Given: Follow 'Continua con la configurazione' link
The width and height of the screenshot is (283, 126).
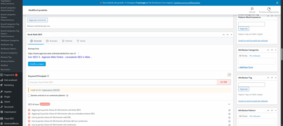Looking at the screenshot, I should pyautogui.click(x=187, y=3).
